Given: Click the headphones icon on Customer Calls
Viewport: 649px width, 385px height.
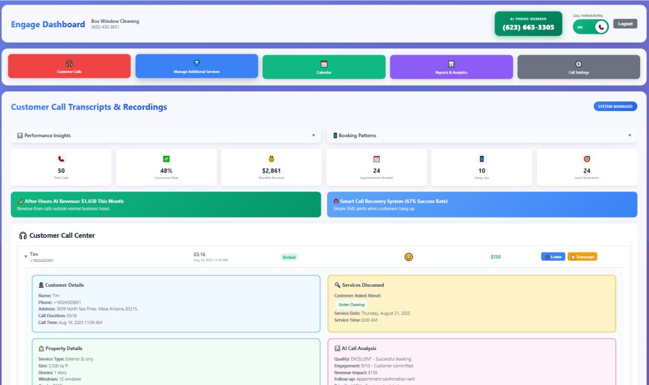Looking at the screenshot, I should pyautogui.click(x=69, y=63).
